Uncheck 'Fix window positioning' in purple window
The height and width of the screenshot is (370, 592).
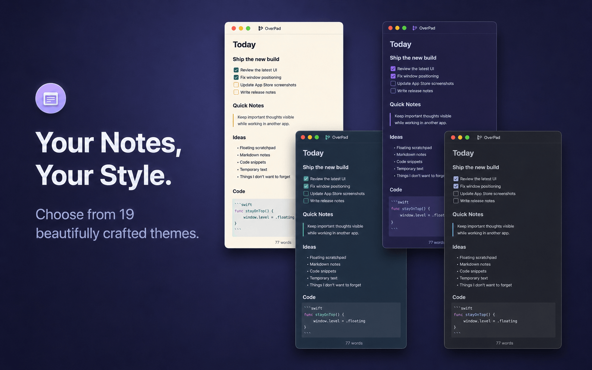click(393, 76)
